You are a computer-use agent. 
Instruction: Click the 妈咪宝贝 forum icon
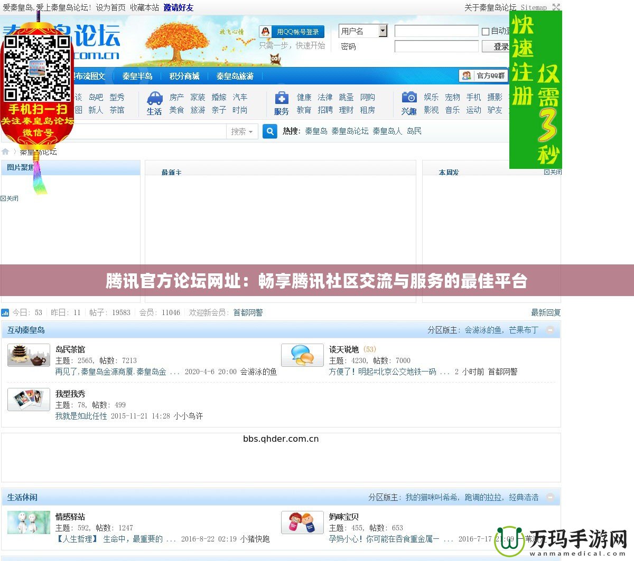tap(302, 522)
